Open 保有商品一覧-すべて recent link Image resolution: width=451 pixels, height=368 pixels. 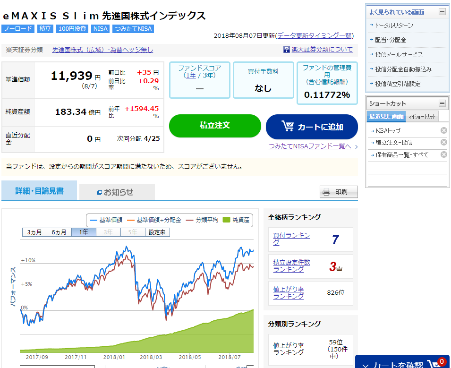pyautogui.click(x=402, y=155)
